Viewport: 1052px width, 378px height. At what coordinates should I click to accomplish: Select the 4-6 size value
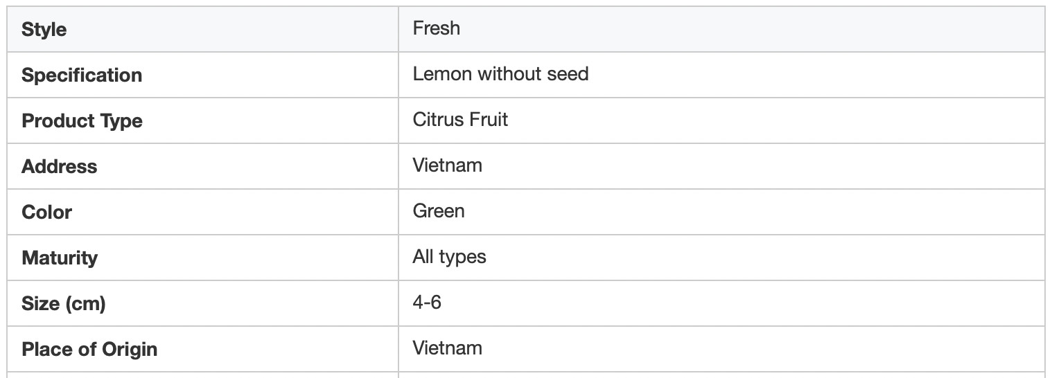click(x=427, y=303)
